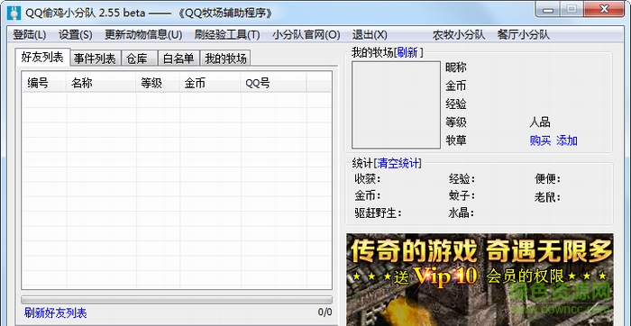
Task: Click the 购买 pasture grass link
Action: point(540,140)
